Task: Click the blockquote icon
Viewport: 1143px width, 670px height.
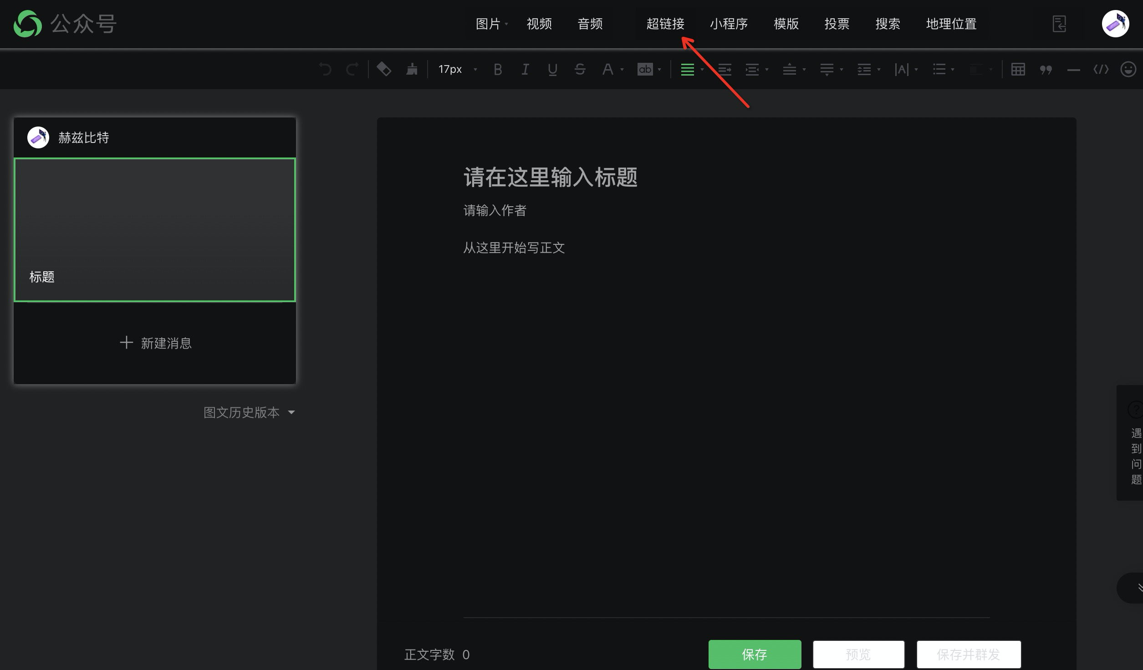Action: 1046,69
